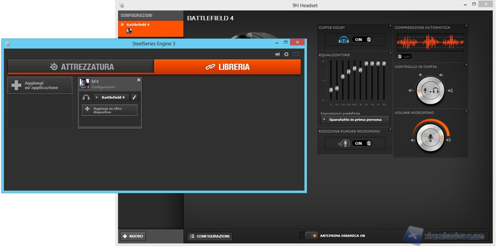Disable Riduzione Rumore Microfono switch

(x=362, y=143)
